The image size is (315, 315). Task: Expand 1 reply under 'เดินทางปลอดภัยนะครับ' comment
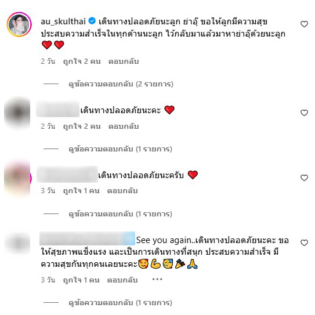120,214
